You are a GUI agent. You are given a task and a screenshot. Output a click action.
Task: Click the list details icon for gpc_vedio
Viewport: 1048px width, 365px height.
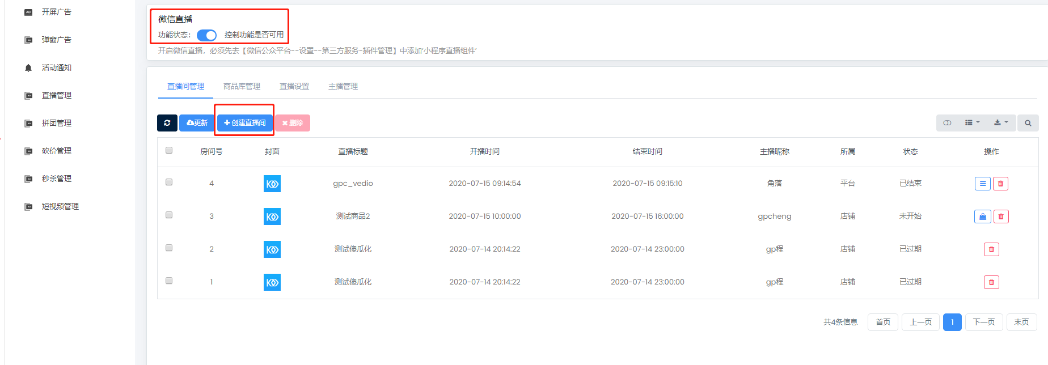click(983, 184)
